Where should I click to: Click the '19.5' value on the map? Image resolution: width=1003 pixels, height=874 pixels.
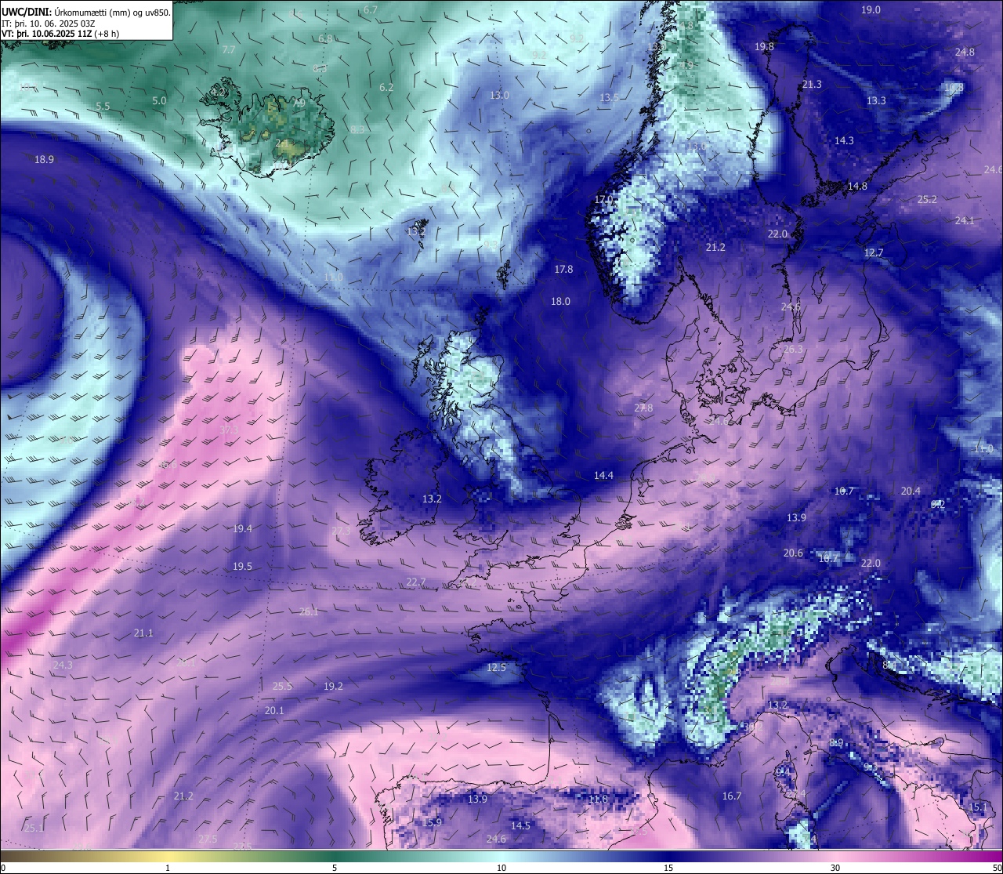[242, 566]
